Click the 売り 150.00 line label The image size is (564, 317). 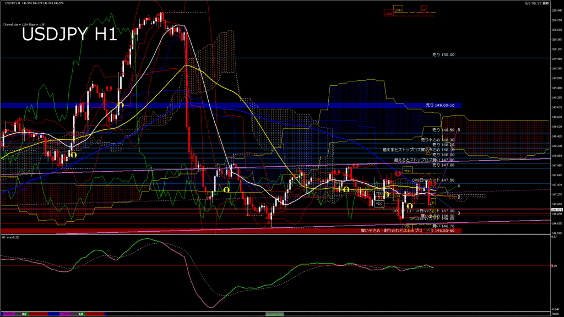[443, 55]
